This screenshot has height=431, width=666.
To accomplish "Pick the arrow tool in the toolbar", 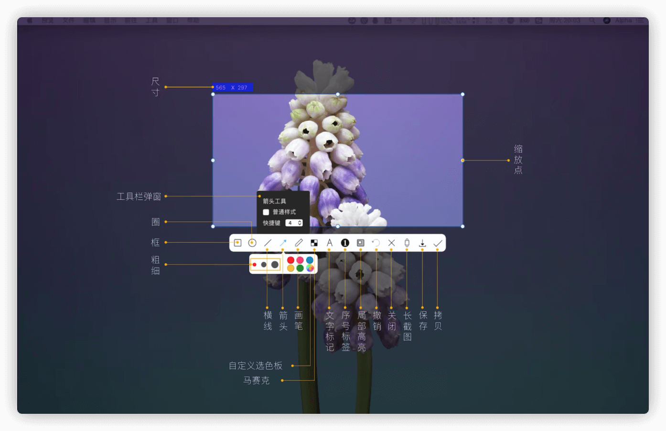I will (x=283, y=243).
